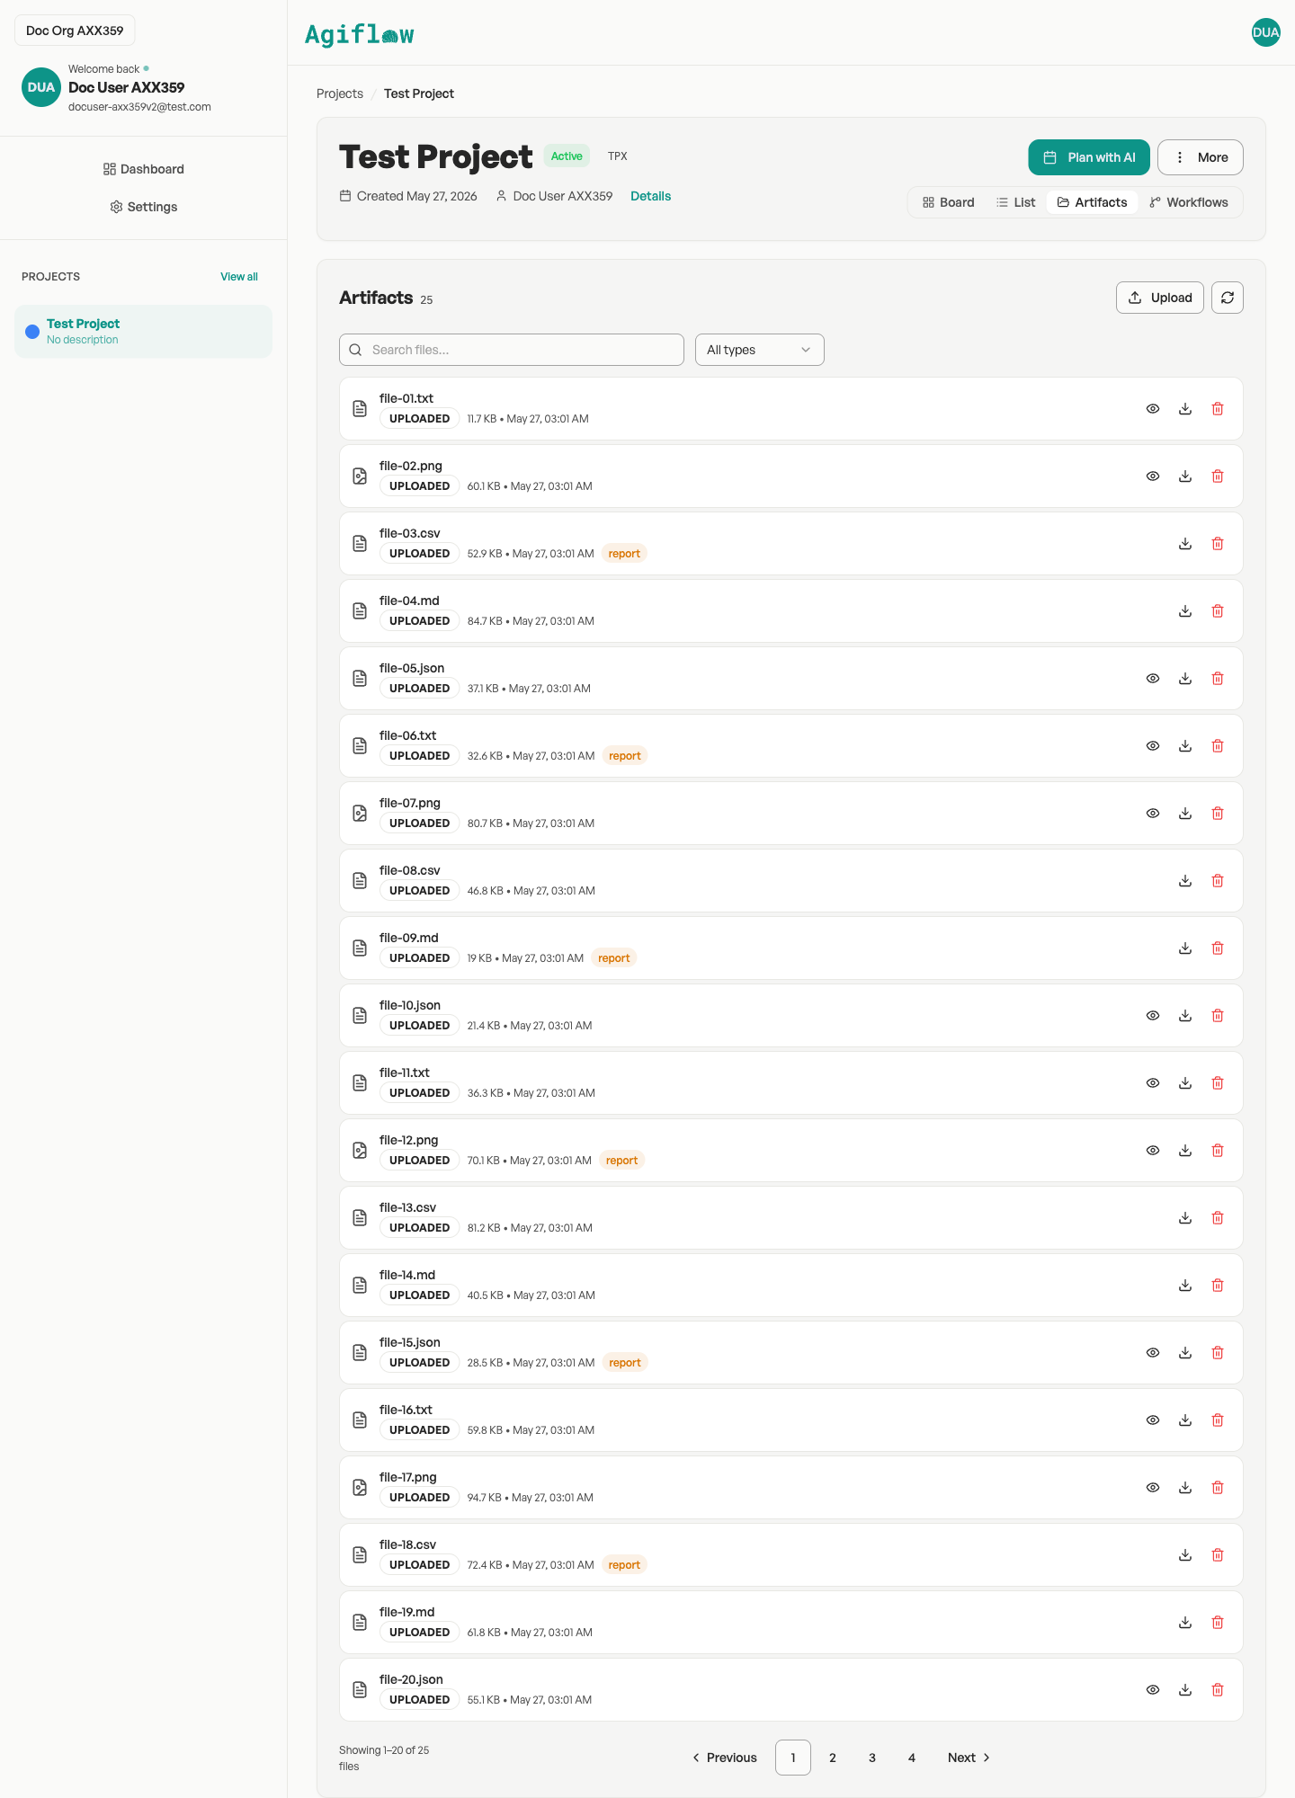1295x1798 pixels.
Task: Switch to the Board view tab
Action: click(949, 202)
